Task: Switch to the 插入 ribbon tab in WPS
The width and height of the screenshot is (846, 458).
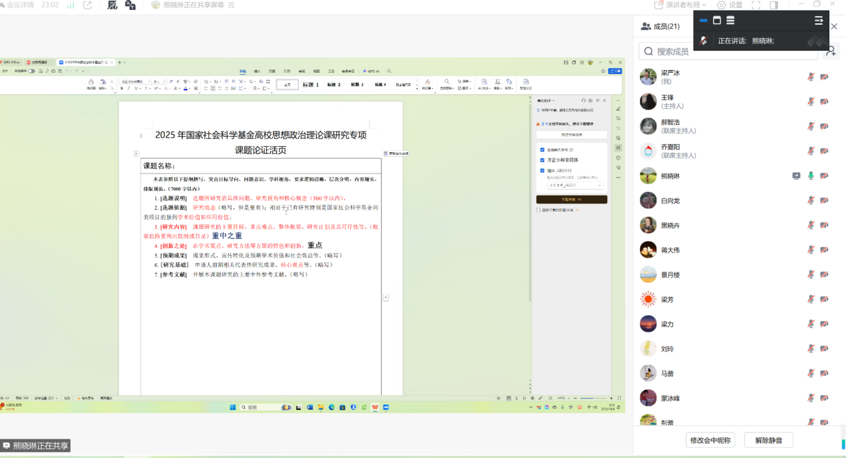Action: coord(257,71)
